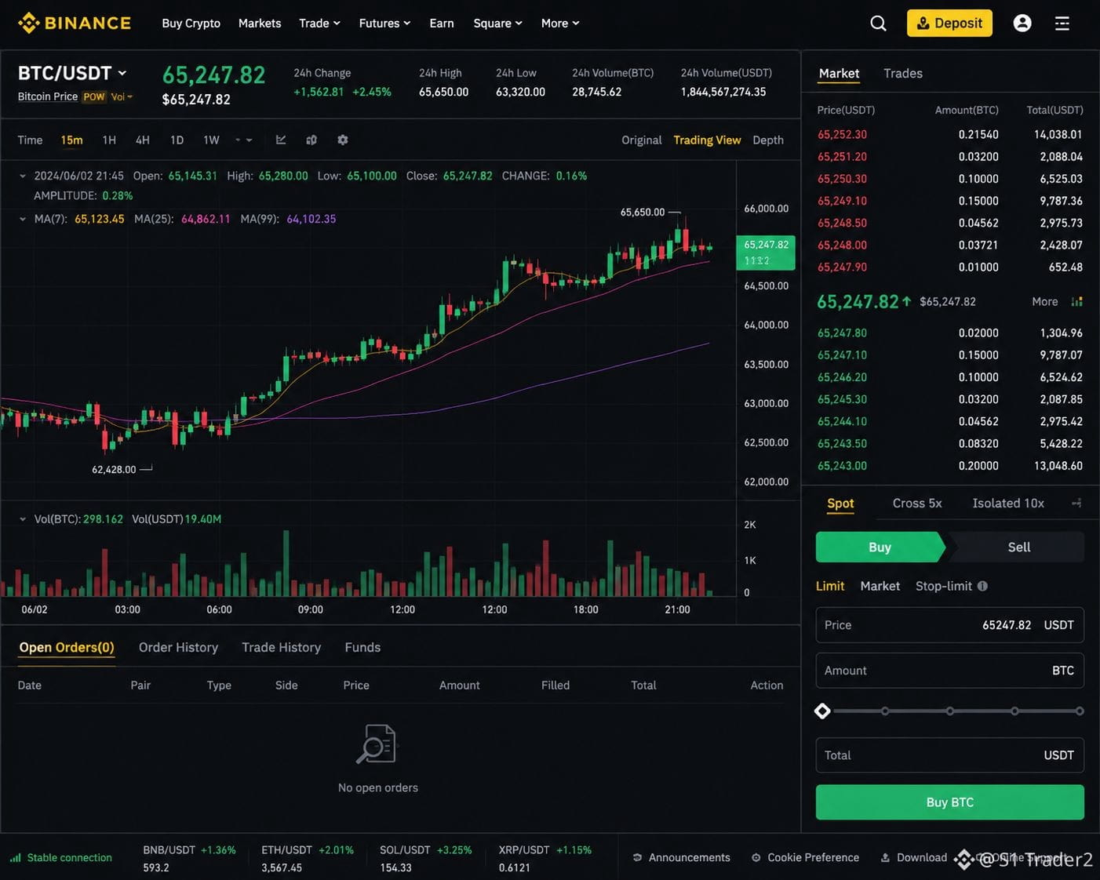The height and width of the screenshot is (880, 1100).
Task: Select the Market order type tab
Action: point(880,586)
